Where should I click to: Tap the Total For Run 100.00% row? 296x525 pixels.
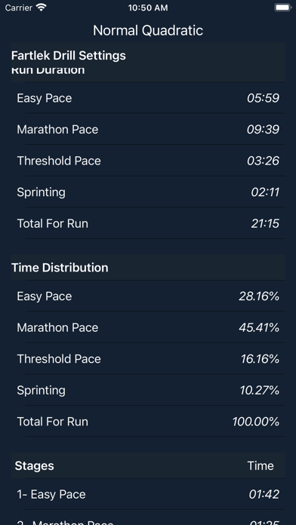tap(148, 422)
